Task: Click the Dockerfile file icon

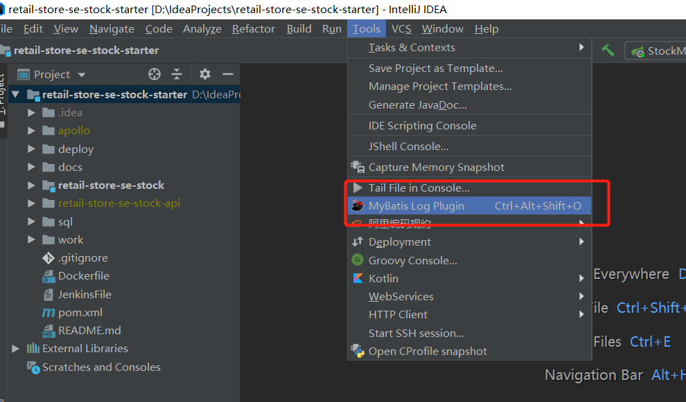Action: (x=48, y=276)
